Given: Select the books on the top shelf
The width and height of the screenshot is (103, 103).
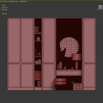Looking at the screenshot, I should click(37, 30).
